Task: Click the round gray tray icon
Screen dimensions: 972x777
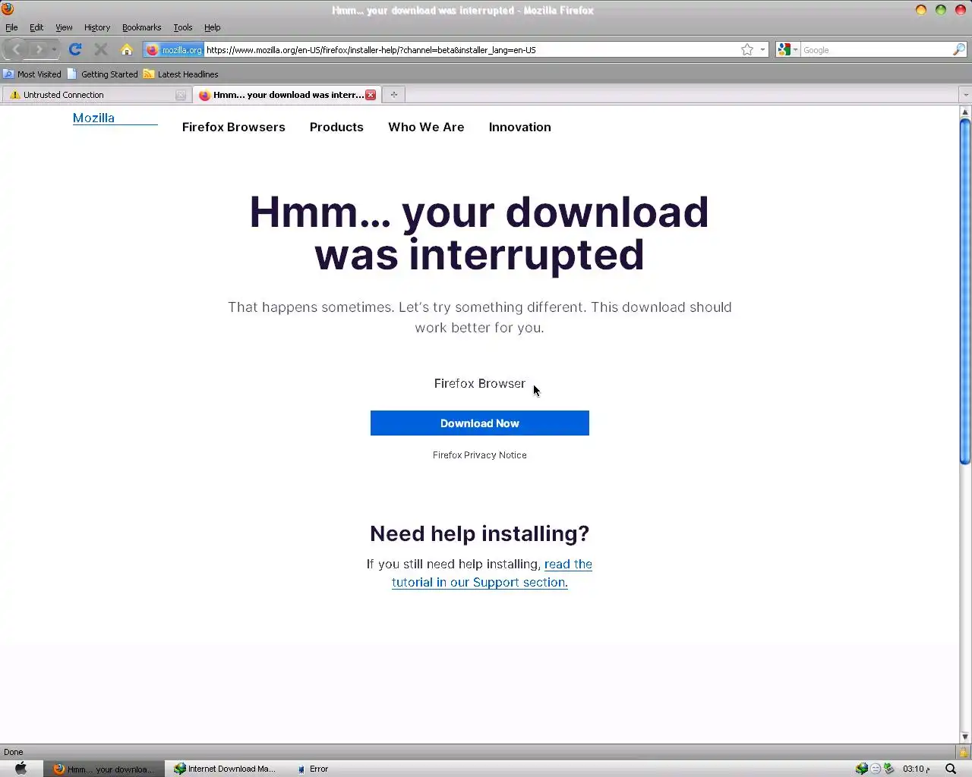Action: click(x=875, y=769)
